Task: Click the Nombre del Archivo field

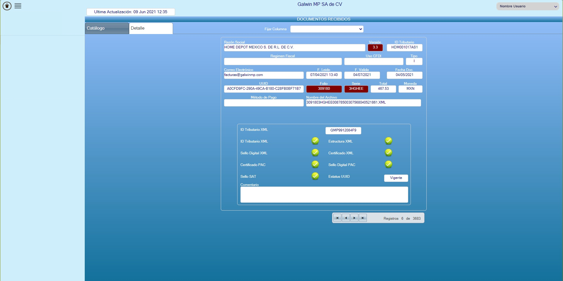Action: [x=363, y=103]
